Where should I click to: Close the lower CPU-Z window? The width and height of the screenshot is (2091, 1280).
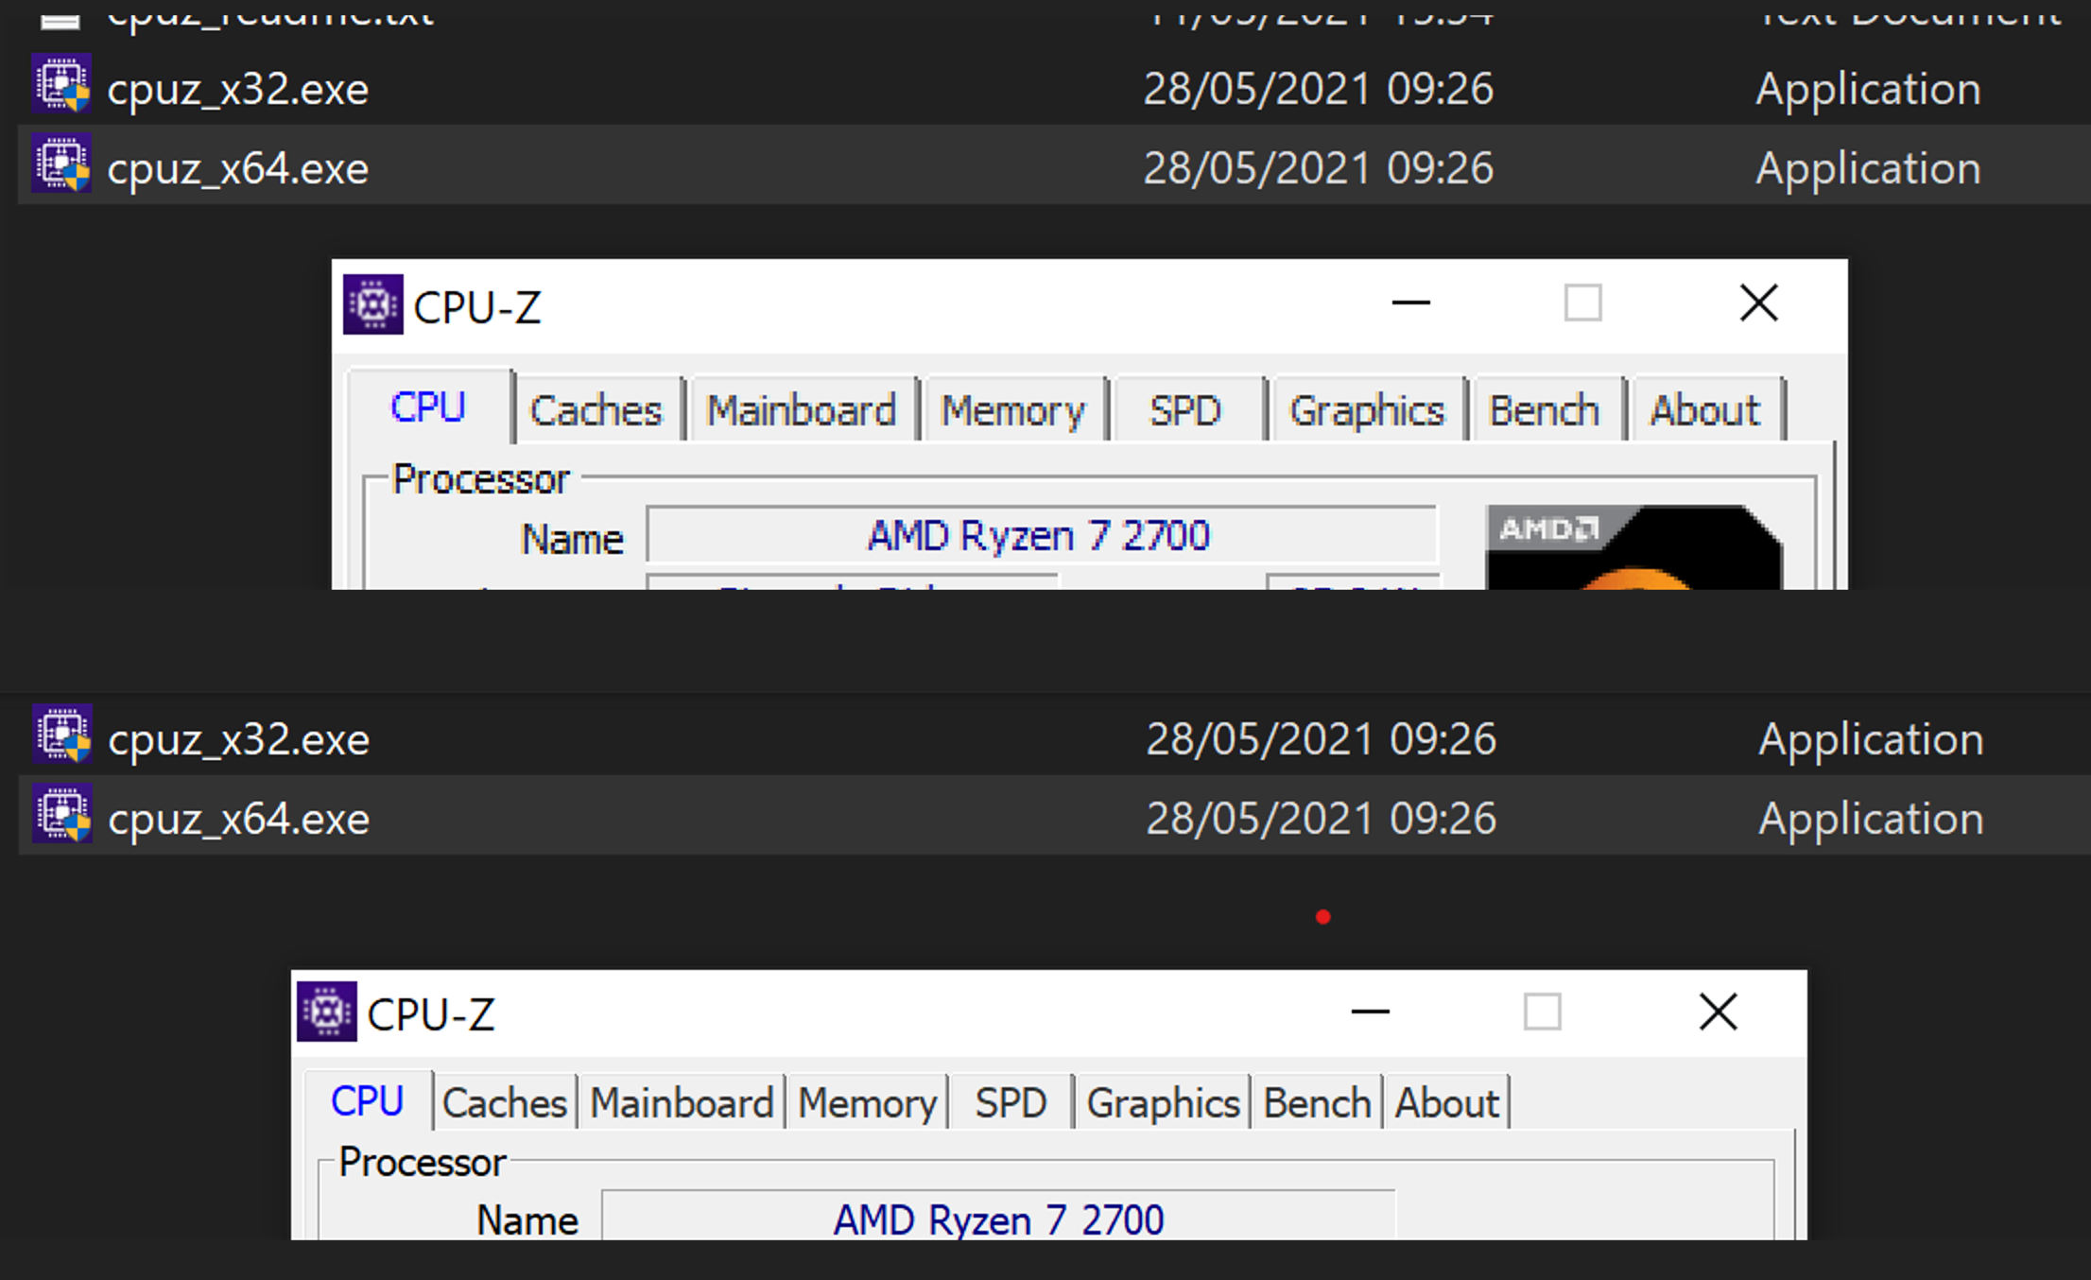tap(1718, 1012)
